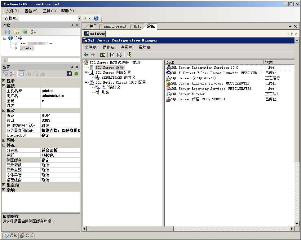This screenshot has height=240, width=301.
Task: Switch to the 关于 tab
Action: click(x=93, y=26)
